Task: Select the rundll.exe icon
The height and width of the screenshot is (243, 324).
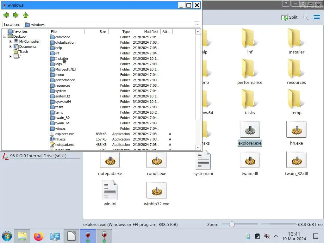Action: point(156,163)
